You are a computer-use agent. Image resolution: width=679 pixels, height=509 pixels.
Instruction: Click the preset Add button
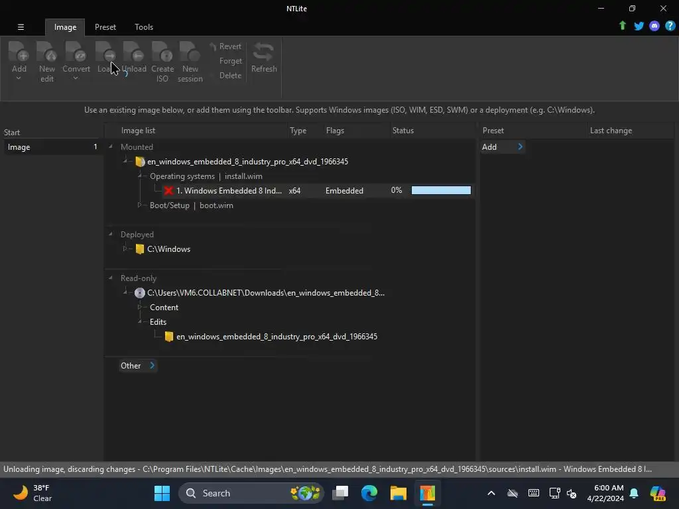tap(503, 146)
